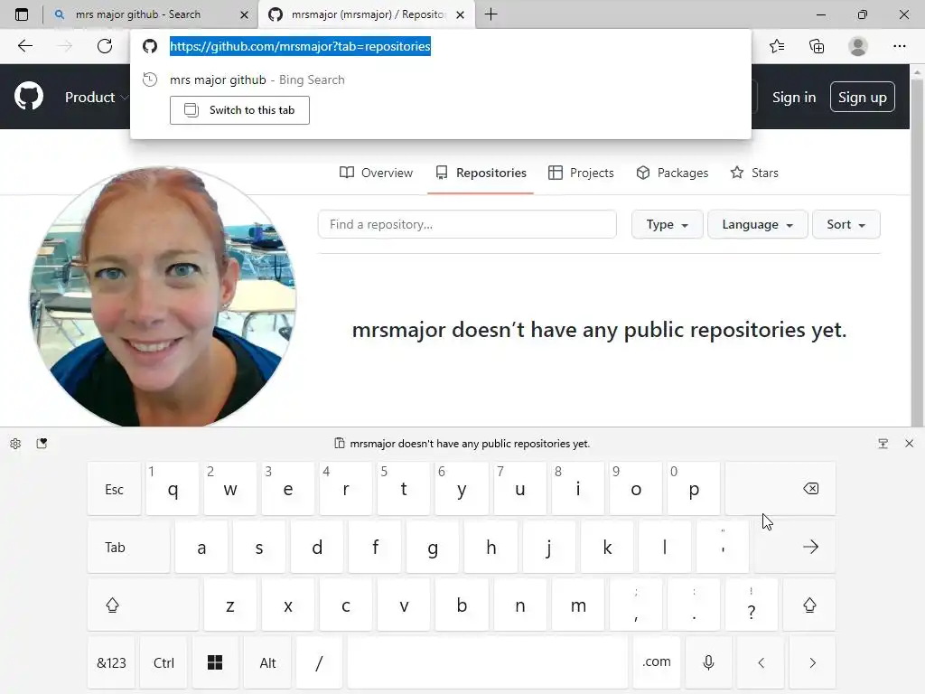Tap the backspace key on keyboard
Image resolution: width=925 pixels, height=694 pixels.
pyautogui.click(x=780, y=489)
